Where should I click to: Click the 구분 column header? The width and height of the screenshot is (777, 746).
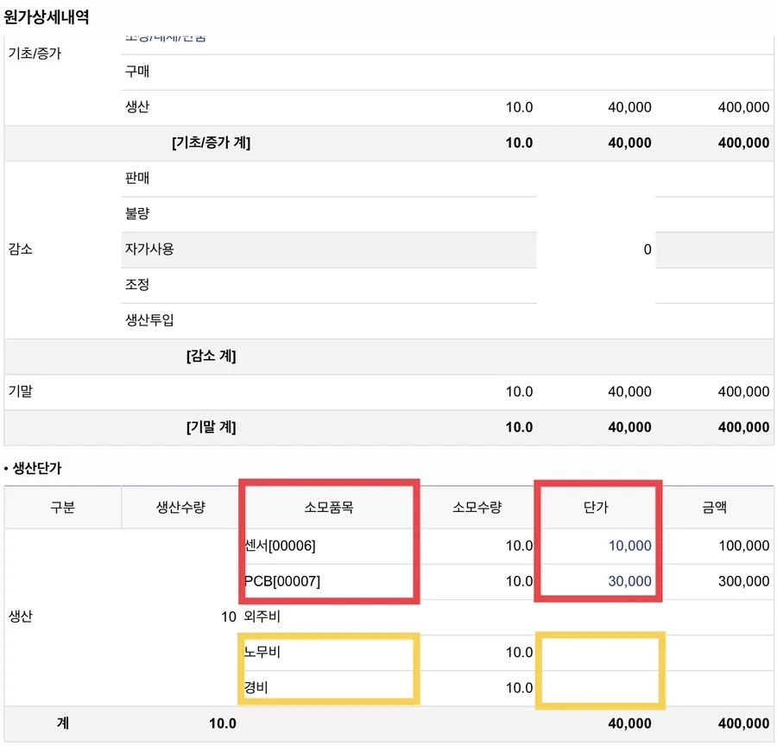click(x=62, y=507)
